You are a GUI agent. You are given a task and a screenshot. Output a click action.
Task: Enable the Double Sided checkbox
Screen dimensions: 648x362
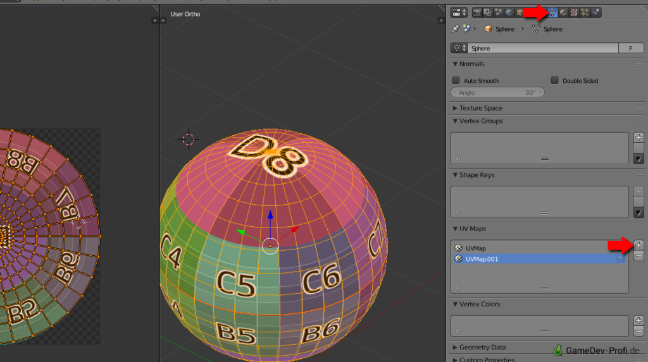[555, 81]
